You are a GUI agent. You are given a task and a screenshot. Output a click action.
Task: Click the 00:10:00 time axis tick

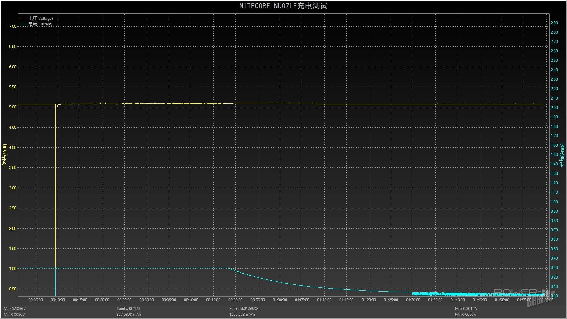click(58, 300)
